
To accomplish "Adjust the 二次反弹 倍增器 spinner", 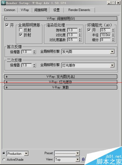I will pyautogui.click(x=34, y=65).
